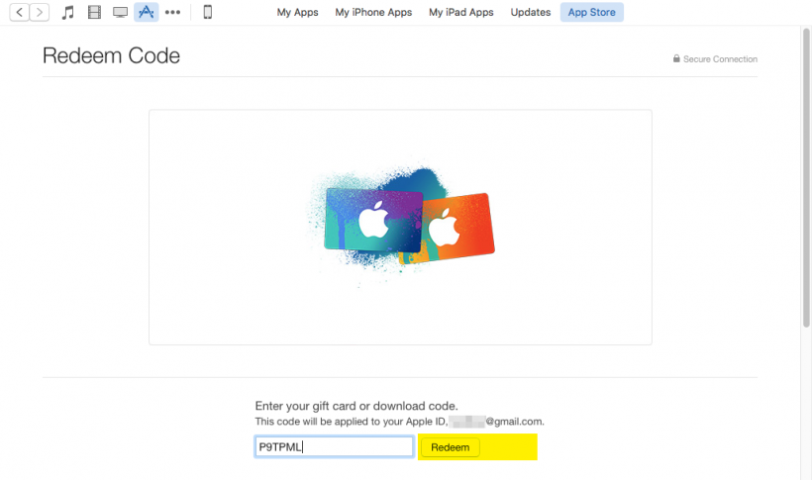Open the My iPhone Apps tab
Screen dimensions: 812x480
pyautogui.click(x=373, y=13)
